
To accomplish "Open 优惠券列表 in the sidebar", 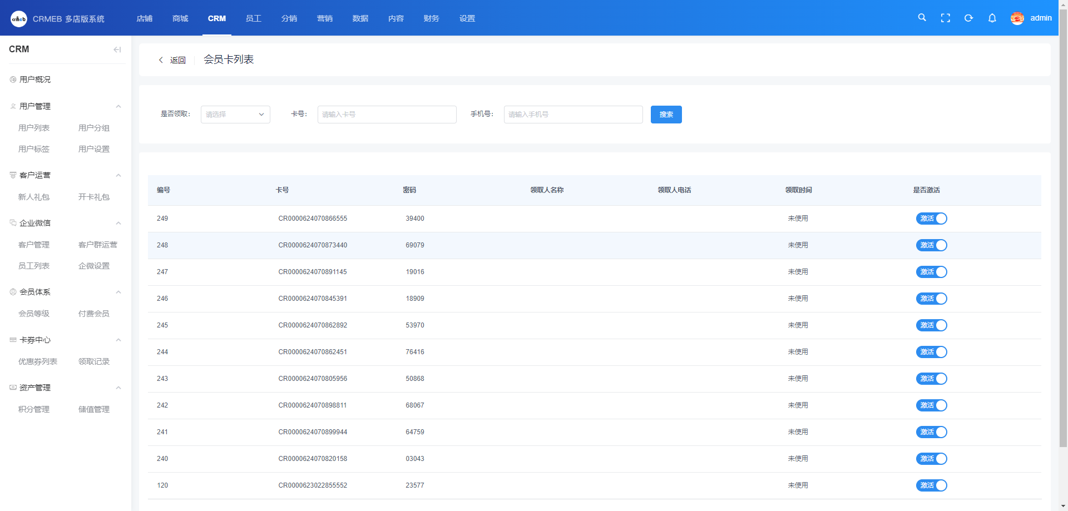I will click(38, 361).
